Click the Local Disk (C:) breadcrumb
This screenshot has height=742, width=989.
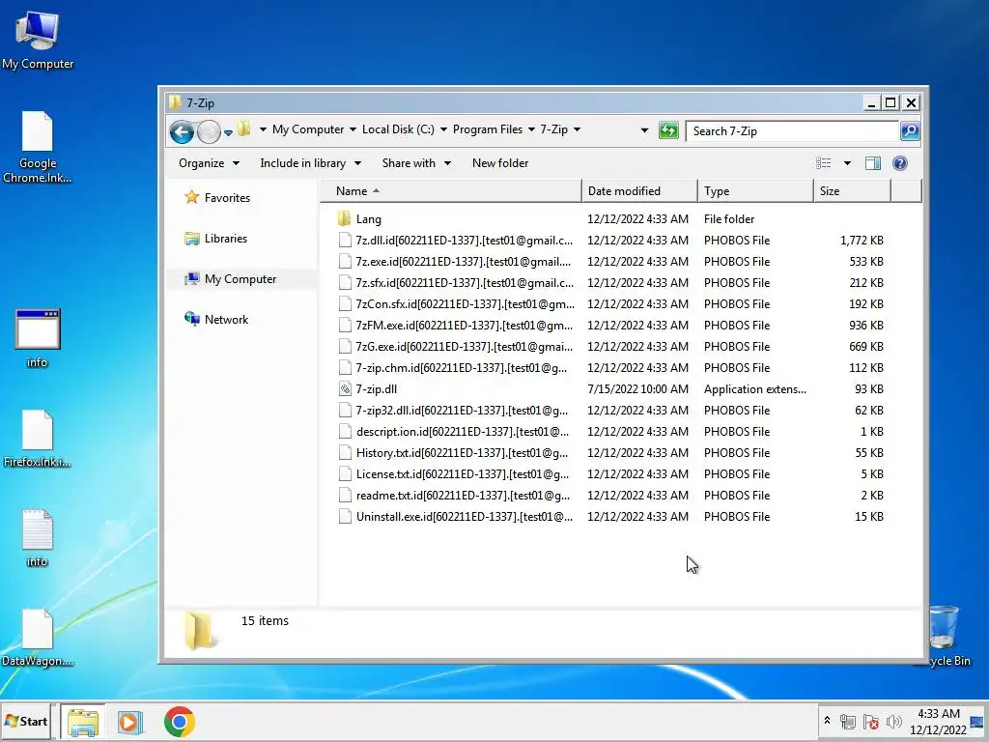(x=398, y=129)
